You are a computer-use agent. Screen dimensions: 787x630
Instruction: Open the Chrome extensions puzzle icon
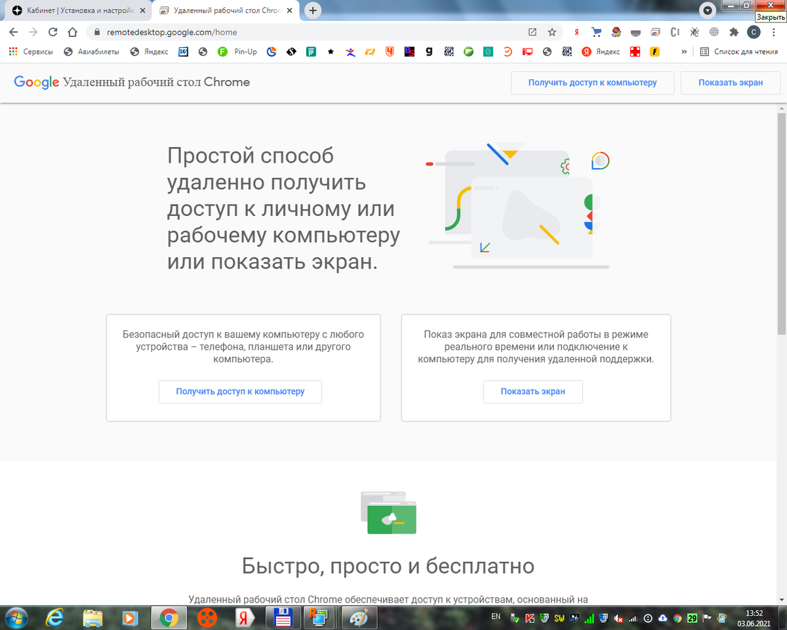pos(734,31)
